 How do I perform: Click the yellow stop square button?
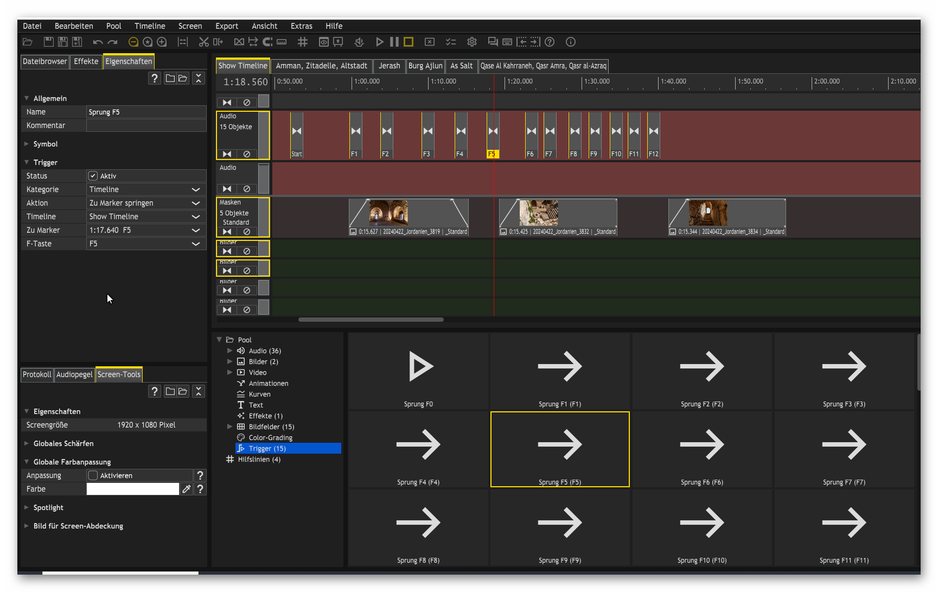[409, 42]
